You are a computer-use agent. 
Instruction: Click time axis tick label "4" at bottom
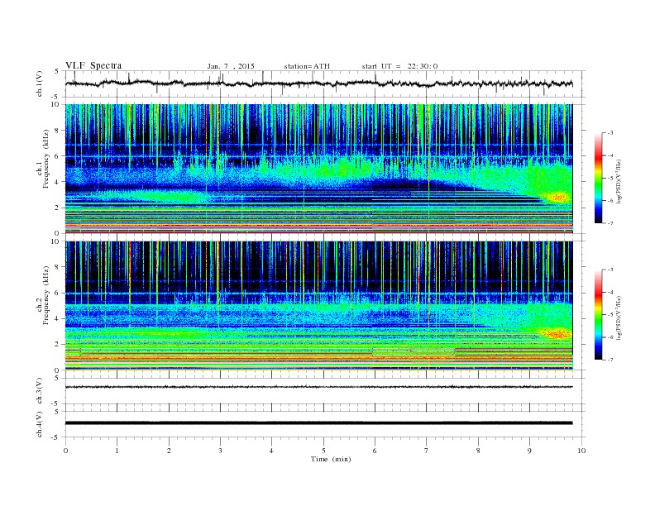[x=271, y=451]
